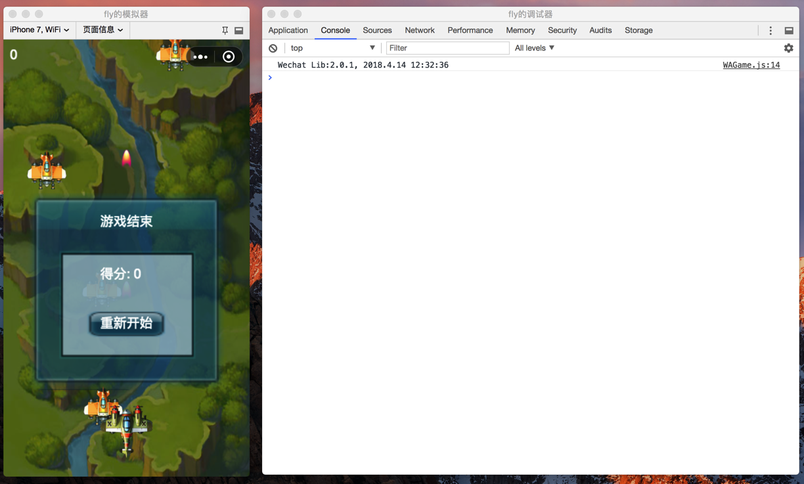Click the simulator dock window icon

tap(239, 30)
